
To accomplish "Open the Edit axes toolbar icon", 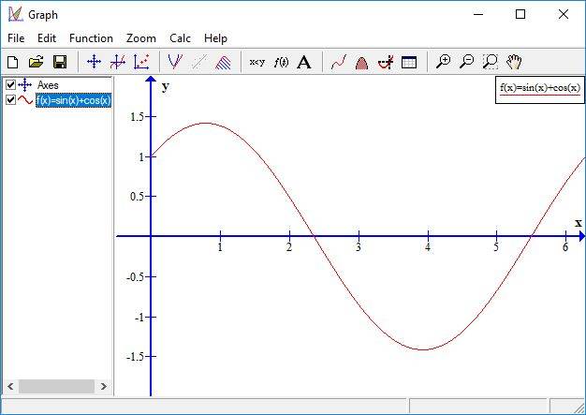I will (94, 62).
